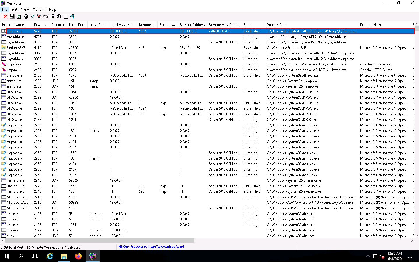Open File Explorer from the taskbar
The image size is (419, 262).
(x=64, y=256)
